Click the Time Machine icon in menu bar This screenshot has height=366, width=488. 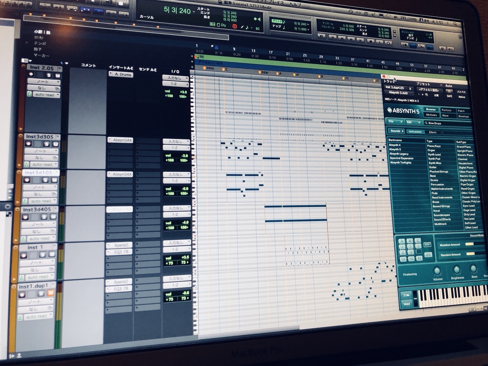point(351,12)
